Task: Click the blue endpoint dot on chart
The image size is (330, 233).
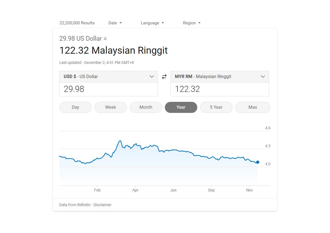Action: click(x=258, y=162)
